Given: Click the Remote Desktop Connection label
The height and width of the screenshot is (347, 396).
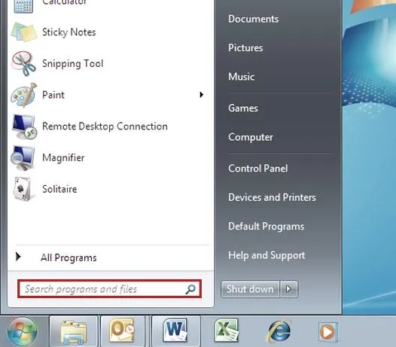Looking at the screenshot, I should pos(105,126).
